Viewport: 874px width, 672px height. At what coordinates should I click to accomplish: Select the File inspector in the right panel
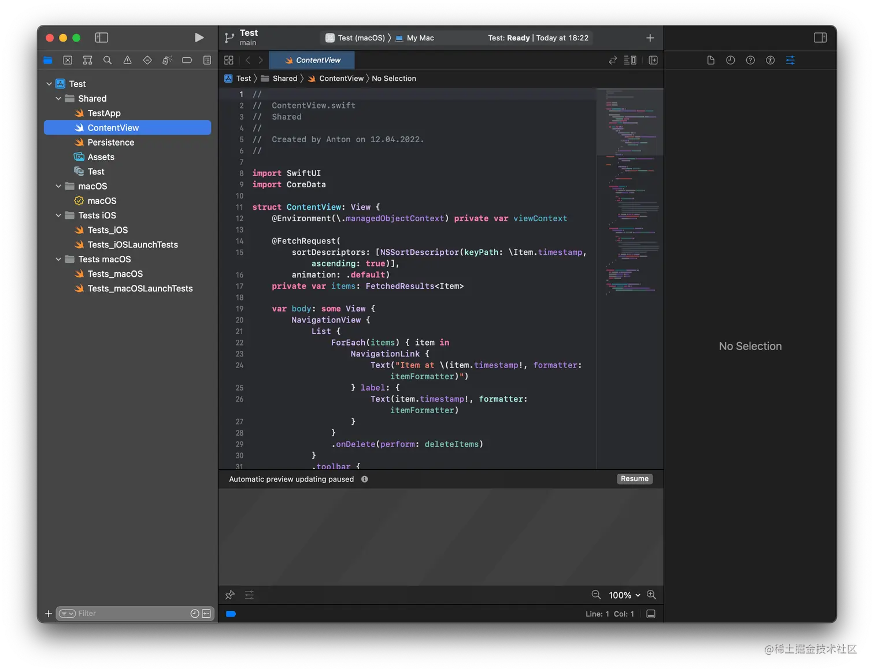(x=710, y=60)
